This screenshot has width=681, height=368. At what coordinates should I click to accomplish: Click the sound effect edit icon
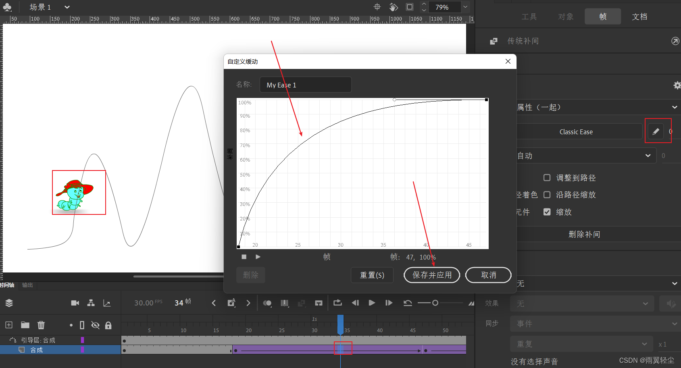(671, 304)
